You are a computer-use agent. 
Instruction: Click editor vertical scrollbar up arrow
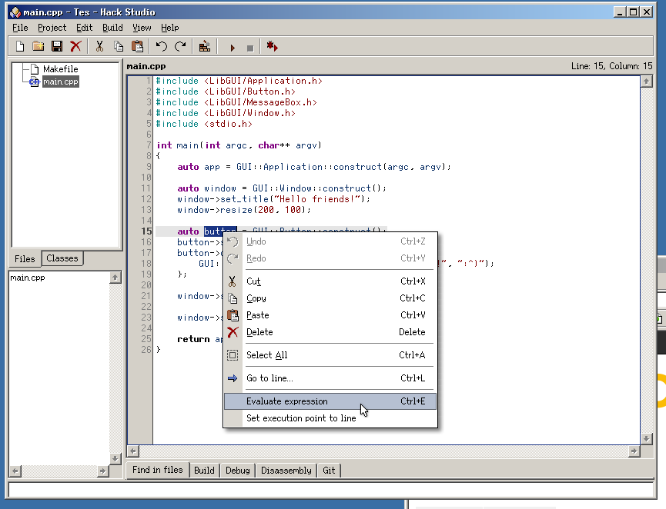tap(647, 81)
